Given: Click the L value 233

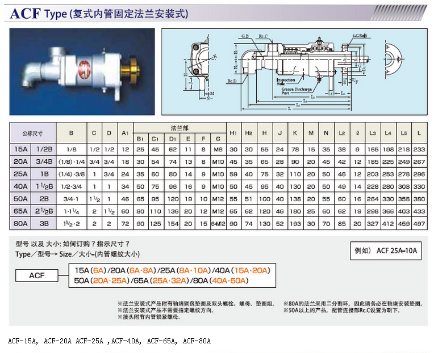Looking at the screenshot, I should pos(419,150).
